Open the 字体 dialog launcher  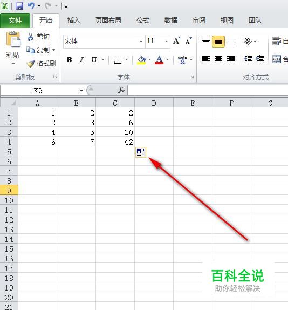click(x=191, y=77)
